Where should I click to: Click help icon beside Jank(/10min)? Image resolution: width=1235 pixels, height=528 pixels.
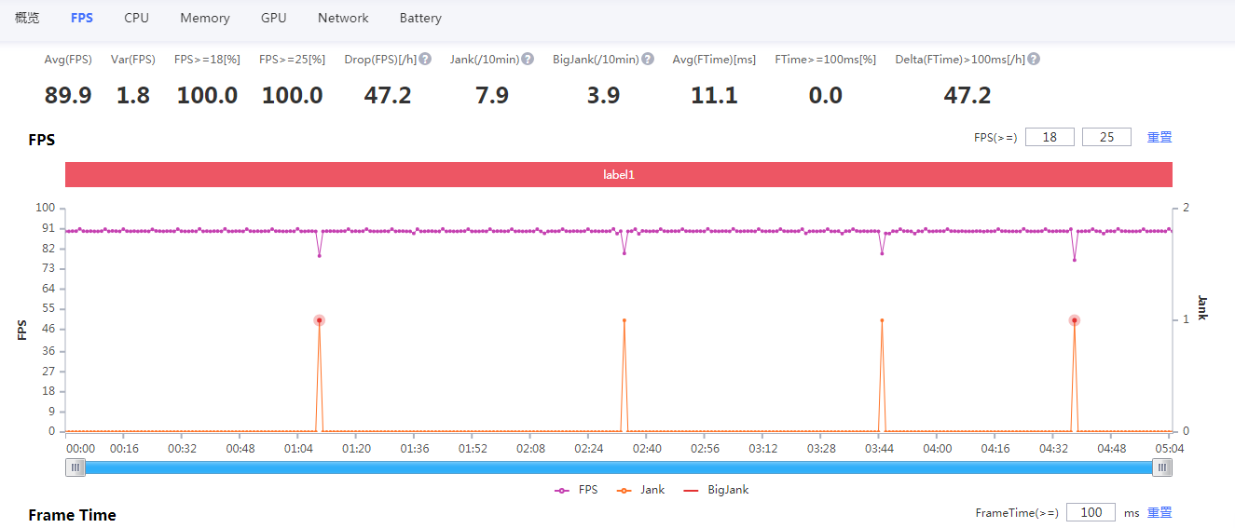coord(528,59)
